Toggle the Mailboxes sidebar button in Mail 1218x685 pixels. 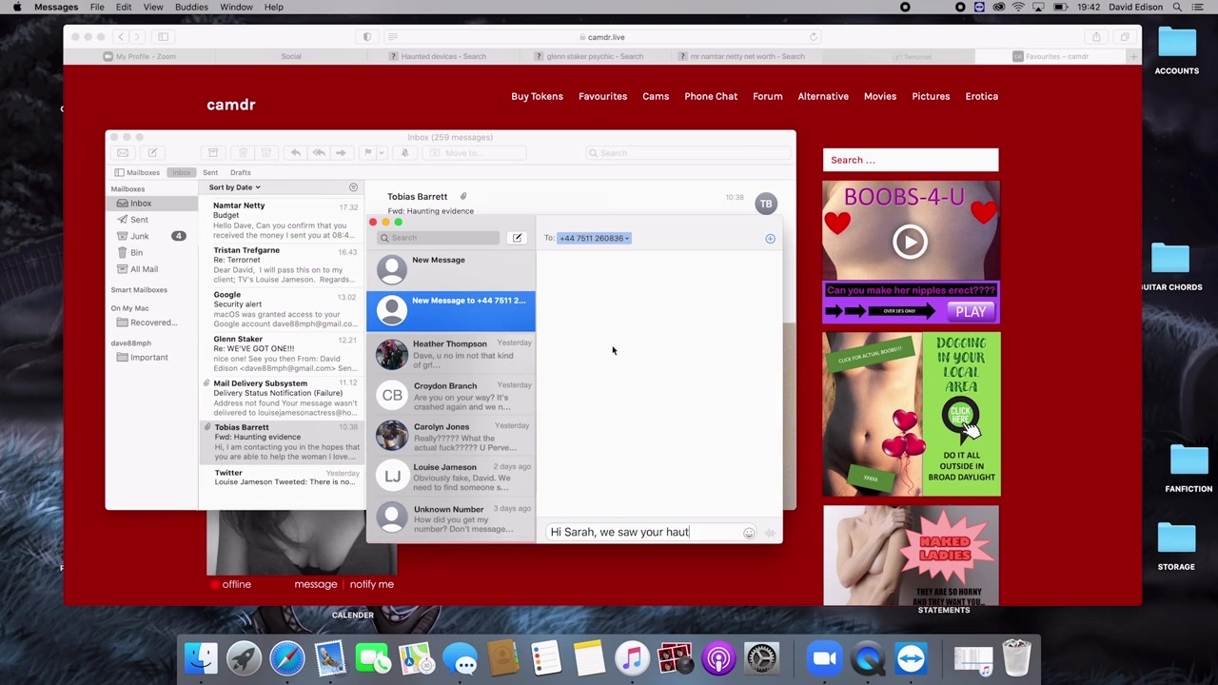(138, 172)
